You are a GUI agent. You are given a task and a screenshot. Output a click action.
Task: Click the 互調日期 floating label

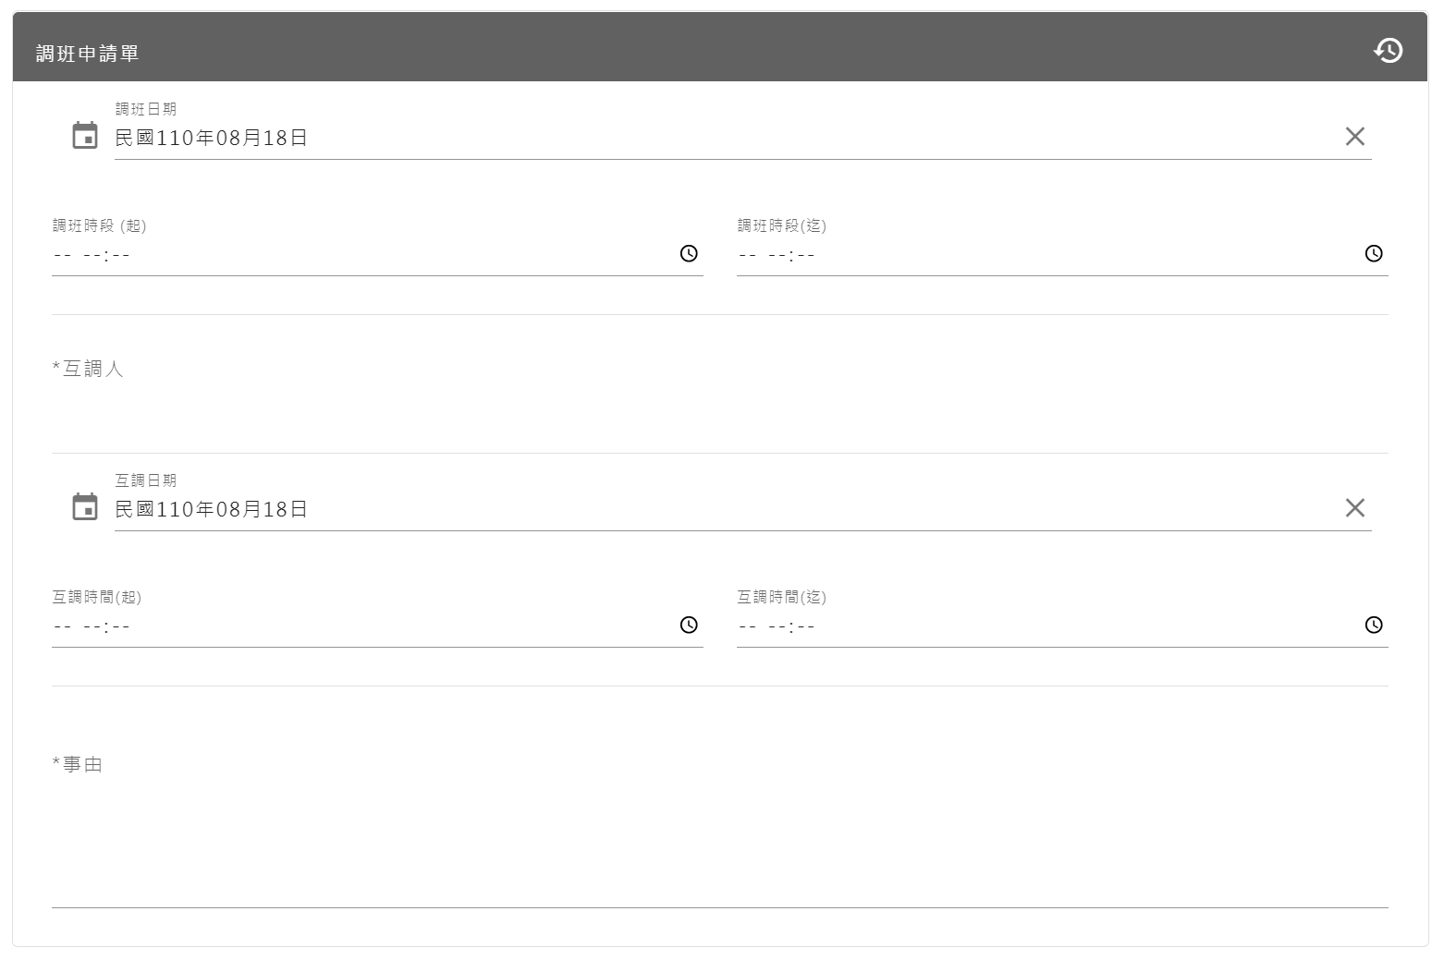[145, 480]
